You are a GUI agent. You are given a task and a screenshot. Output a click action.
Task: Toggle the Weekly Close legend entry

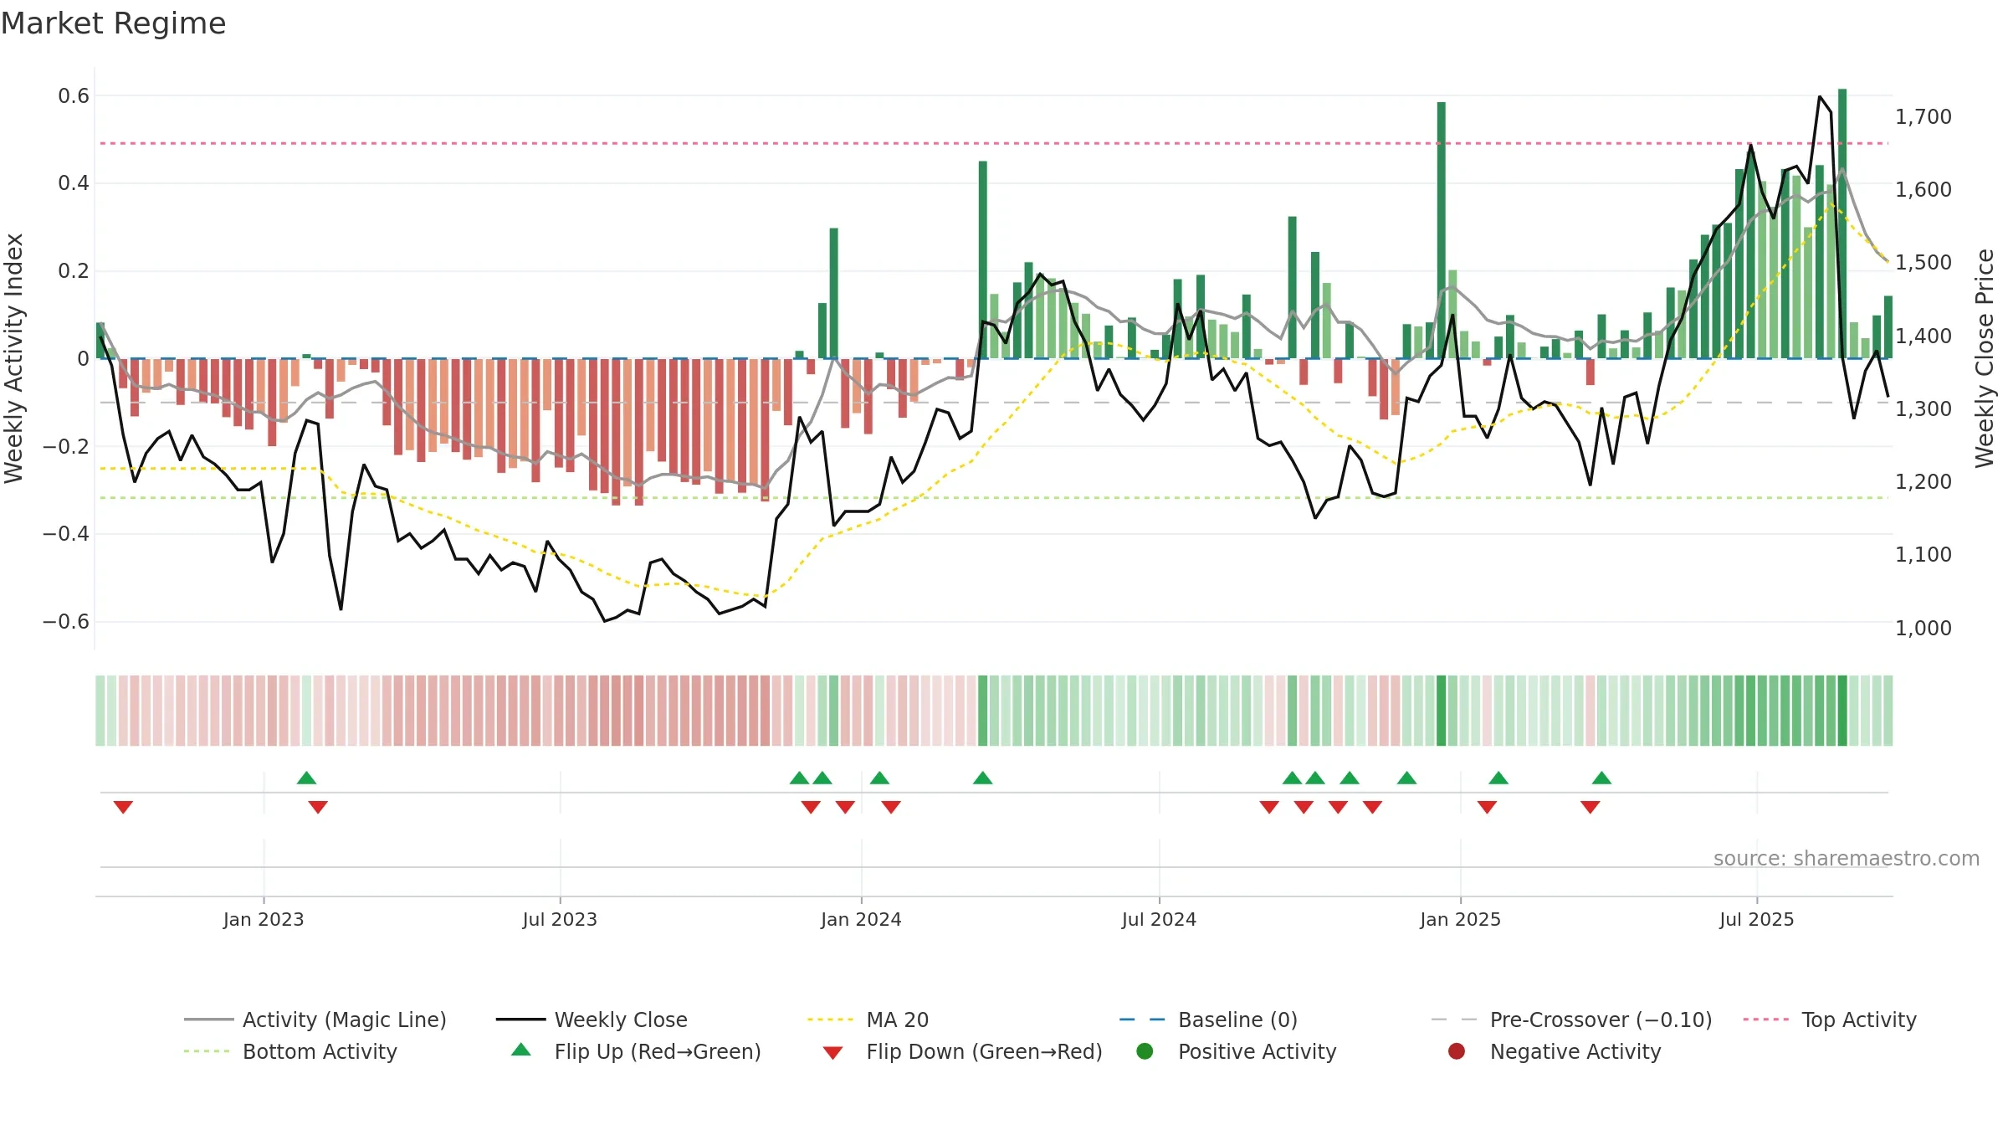(592, 1020)
